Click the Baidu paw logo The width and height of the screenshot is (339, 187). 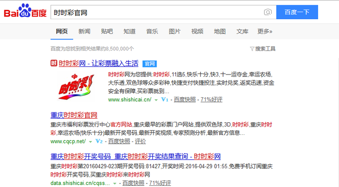point(25,10)
